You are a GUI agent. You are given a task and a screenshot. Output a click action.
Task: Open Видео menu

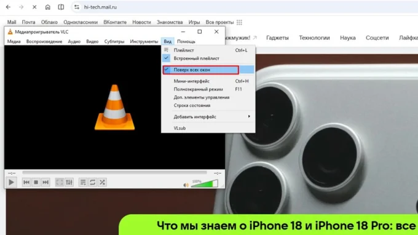click(92, 42)
